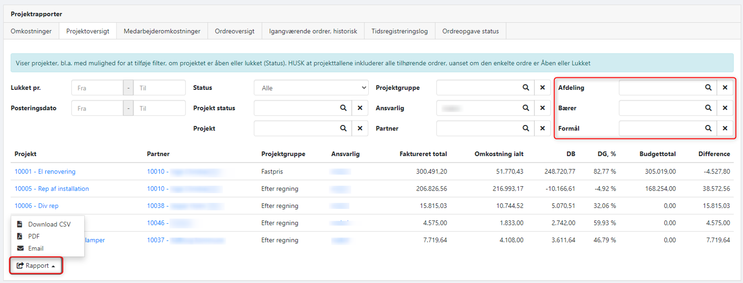Clear the Afdeling filter with X
Image resolution: width=743 pixels, height=283 pixels.
pos(725,87)
